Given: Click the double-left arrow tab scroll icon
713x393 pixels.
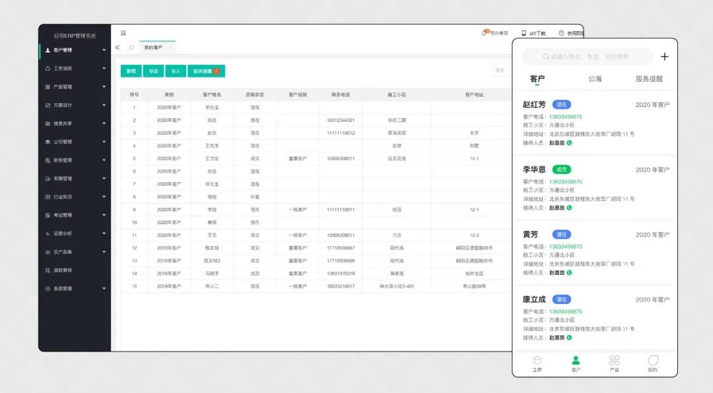Looking at the screenshot, I should tap(118, 48).
